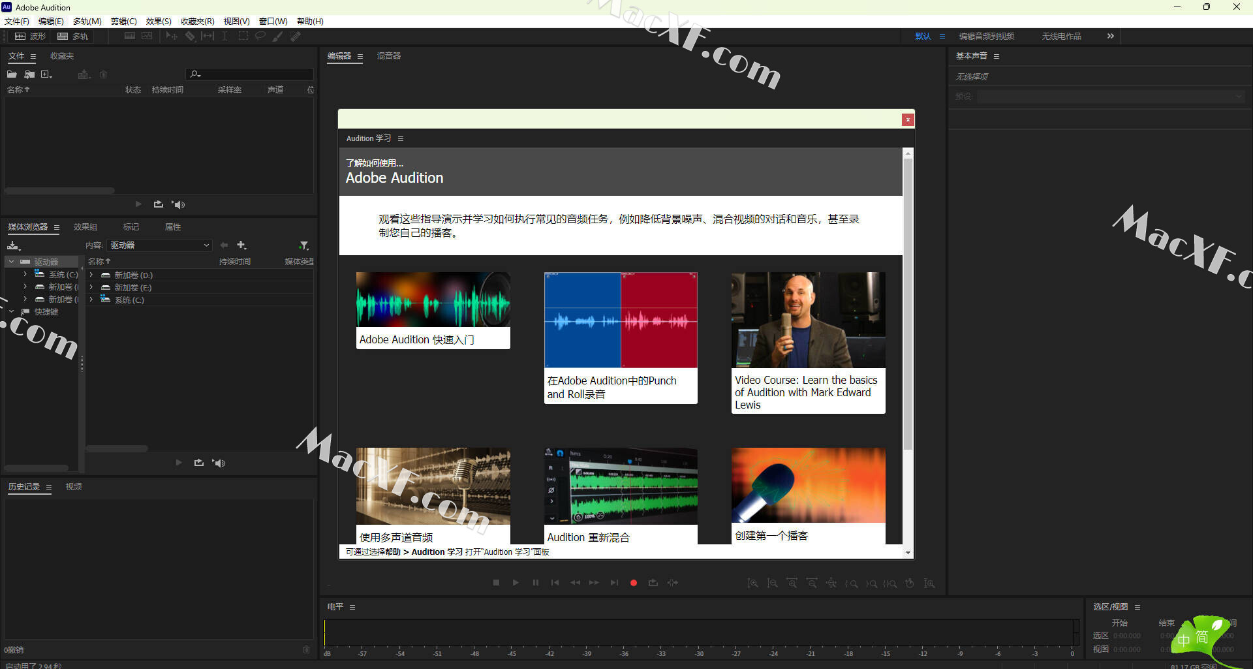Select the Razor tool
The image size is (1253, 669).
(190, 37)
